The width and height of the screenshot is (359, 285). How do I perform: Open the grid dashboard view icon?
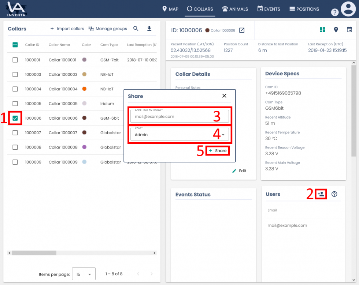pos(322,30)
